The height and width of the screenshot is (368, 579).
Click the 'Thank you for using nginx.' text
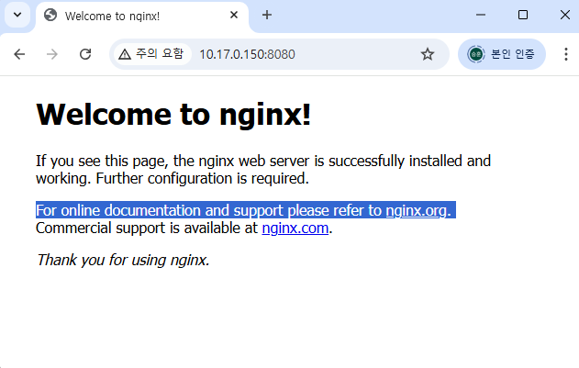pyautogui.click(x=123, y=260)
